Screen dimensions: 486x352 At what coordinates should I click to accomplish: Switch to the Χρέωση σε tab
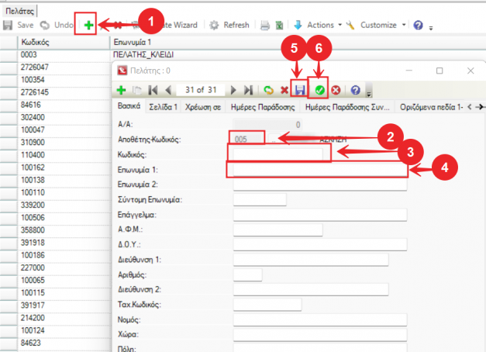pos(203,107)
